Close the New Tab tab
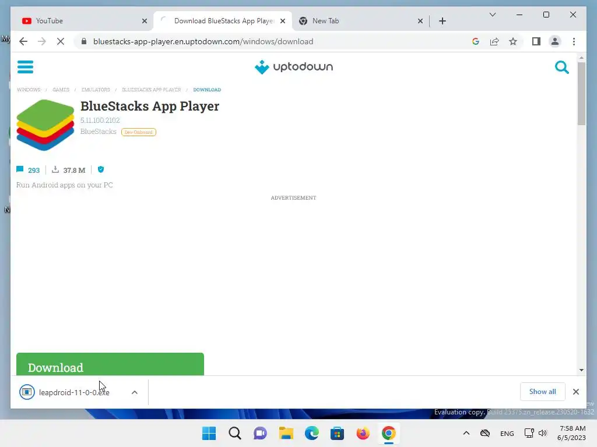597x447 pixels. point(420,21)
